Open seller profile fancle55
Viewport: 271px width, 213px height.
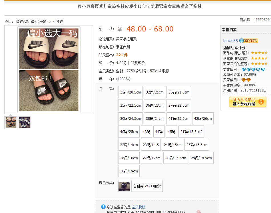coord(230,41)
